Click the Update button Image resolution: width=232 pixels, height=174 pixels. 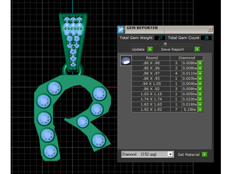pyautogui.click(x=139, y=49)
